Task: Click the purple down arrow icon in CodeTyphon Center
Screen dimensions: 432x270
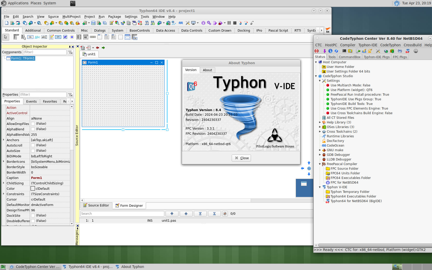Action: 324,51
